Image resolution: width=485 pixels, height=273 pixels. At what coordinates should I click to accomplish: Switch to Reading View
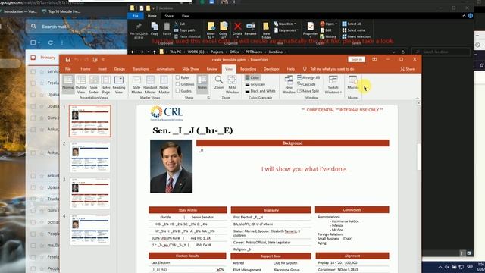pos(119,84)
